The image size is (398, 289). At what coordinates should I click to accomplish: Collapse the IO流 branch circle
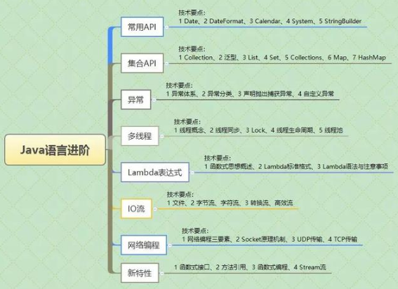(x=155, y=209)
